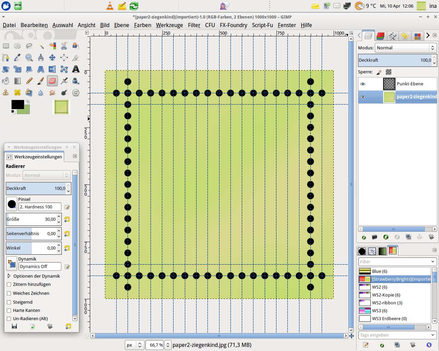The width and height of the screenshot is (439, 351).
Task: Click the Tags eingeben input field
Action: [x=394, y=335]
